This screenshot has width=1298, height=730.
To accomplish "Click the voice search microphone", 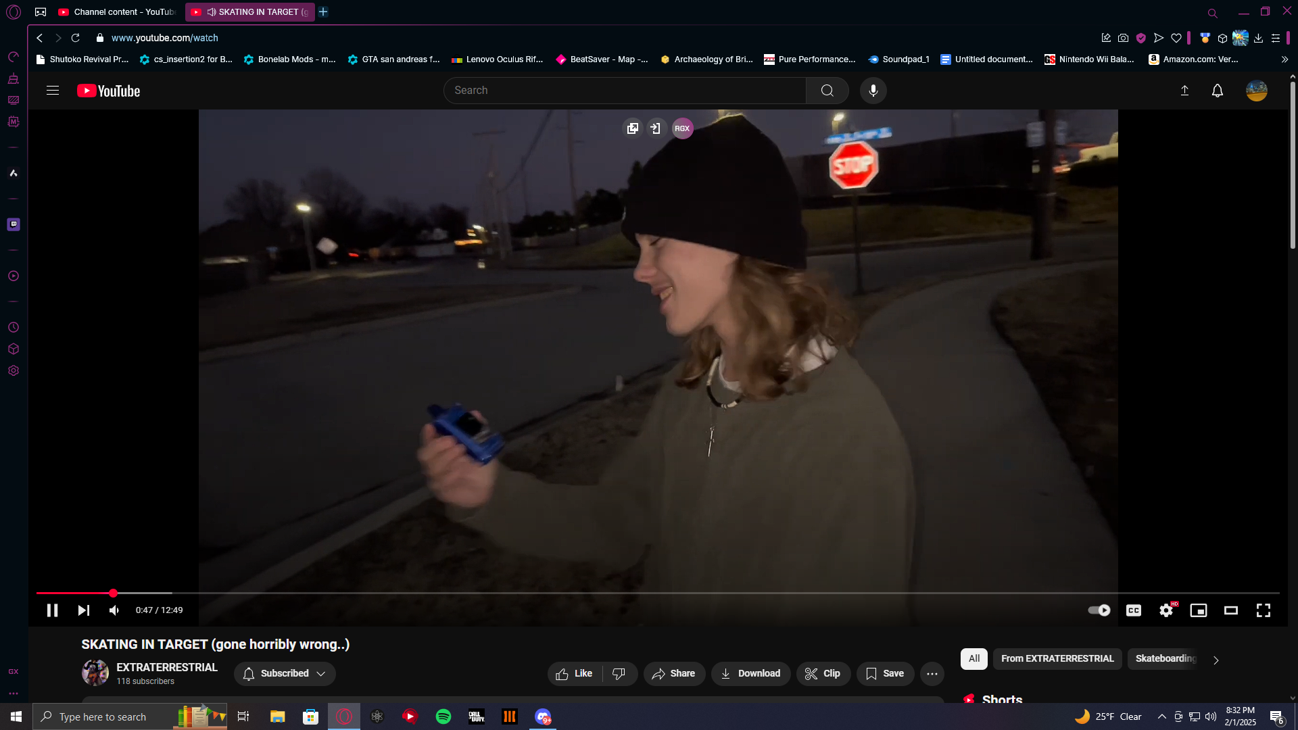I will pos(873,91).
